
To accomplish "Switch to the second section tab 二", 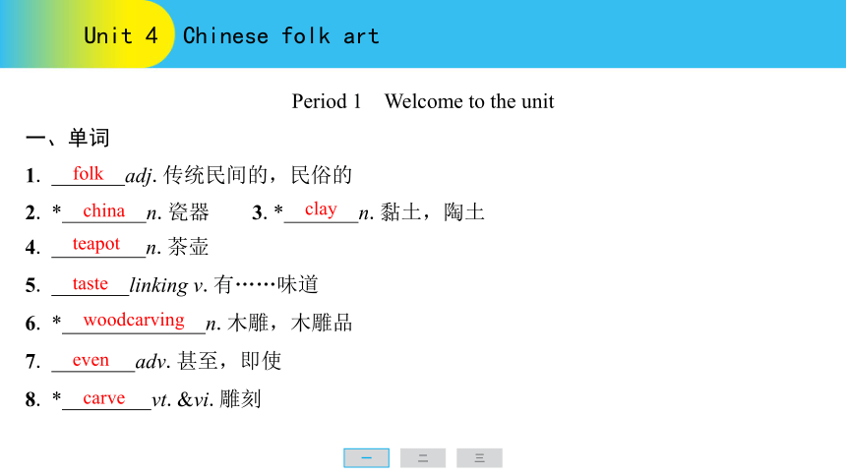I will 423,457.
